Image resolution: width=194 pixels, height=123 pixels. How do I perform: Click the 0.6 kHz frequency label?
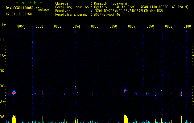click(x=2, y=117)
